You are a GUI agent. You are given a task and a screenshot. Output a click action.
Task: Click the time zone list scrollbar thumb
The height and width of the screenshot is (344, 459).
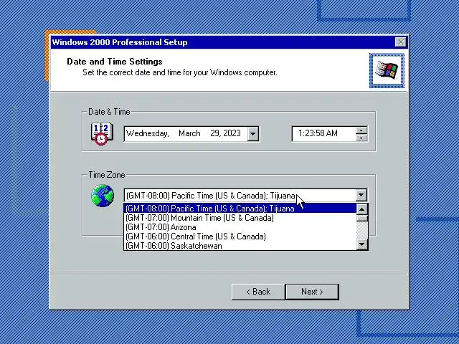tap(361, 218)
